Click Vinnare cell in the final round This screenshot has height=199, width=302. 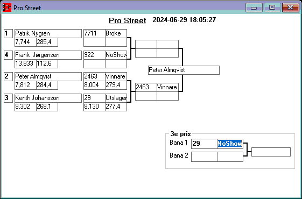[x=167, y=87]
